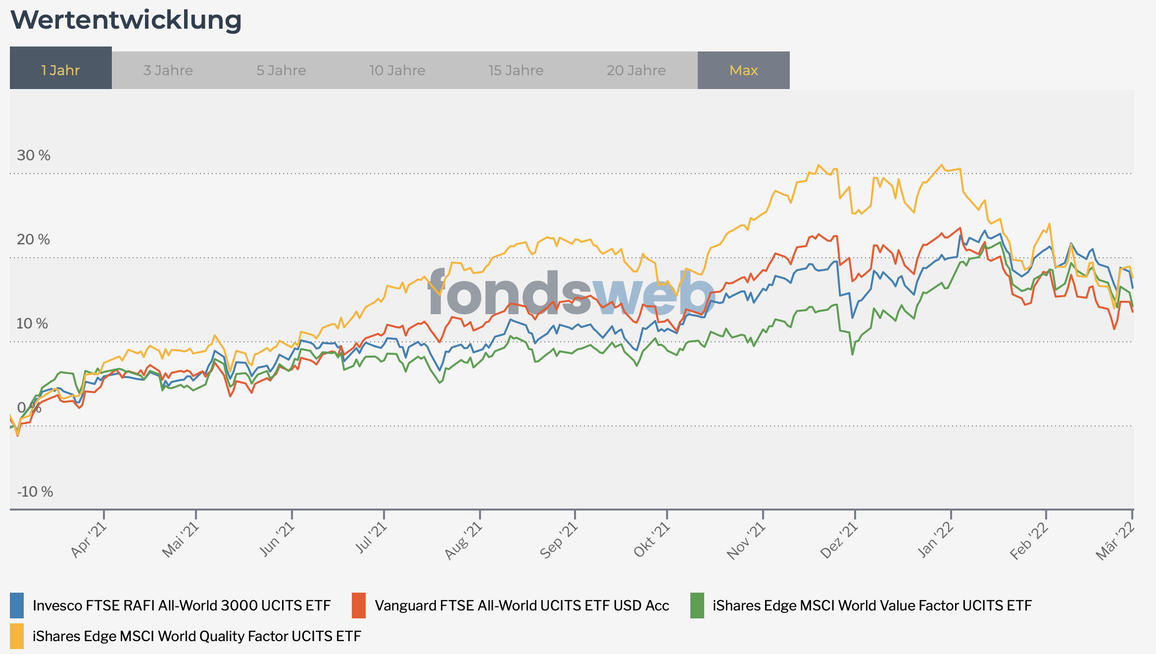
Task: Switch to the 3 Jahre tab
Action: click(168, 70)
